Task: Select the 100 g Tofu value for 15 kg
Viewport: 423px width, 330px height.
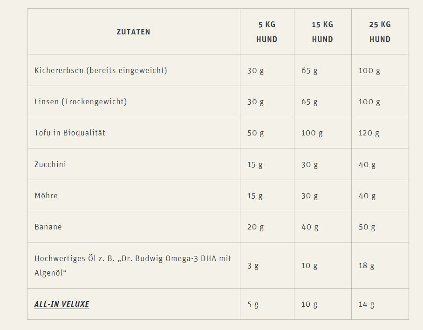Action: 312,133
